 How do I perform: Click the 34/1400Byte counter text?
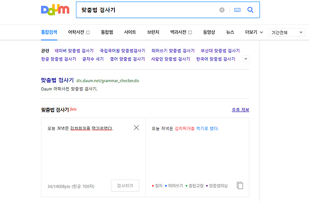pyautogui.click(x=71, y=186)
